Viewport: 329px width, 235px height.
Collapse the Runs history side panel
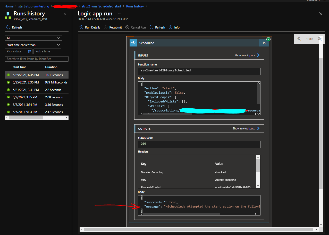point(65,14)
